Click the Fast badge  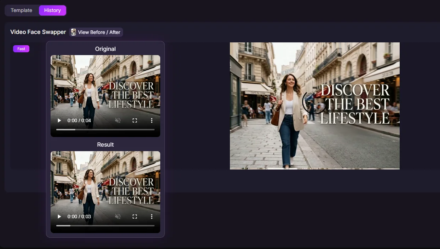[21, 49]
